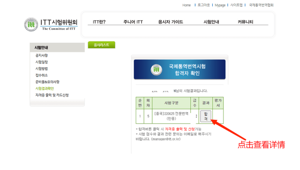Visit 국제통역번역협회 link

point(261,5)
